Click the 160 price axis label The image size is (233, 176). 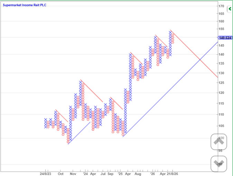[221, 21]
